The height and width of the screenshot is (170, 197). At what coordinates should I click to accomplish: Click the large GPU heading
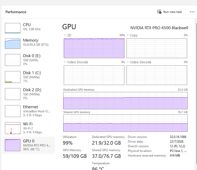pos(69,27)
